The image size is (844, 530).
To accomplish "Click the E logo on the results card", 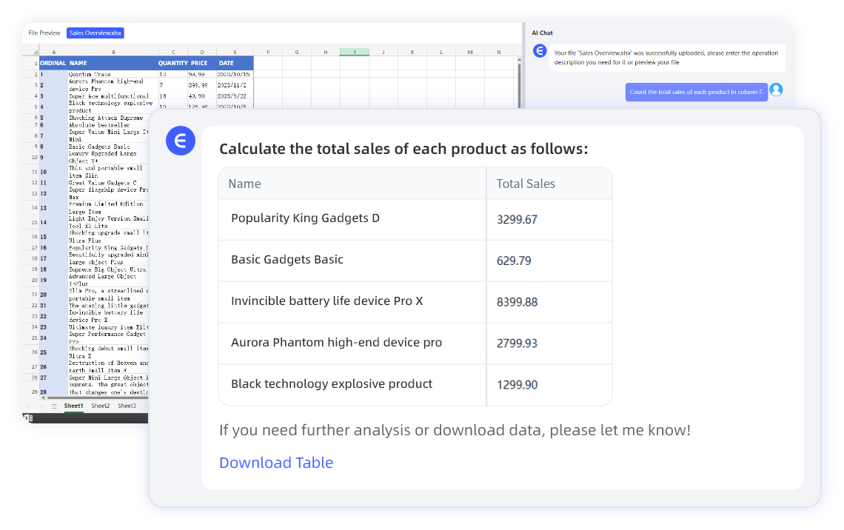I will click(x=180, y=141).
